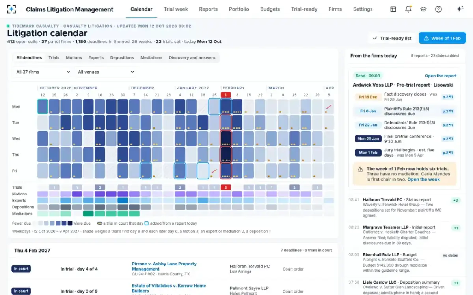Viewport: 473px width, 295px height.
Task: Switch to the Trial week tab
Action: [x=176, y=9]
